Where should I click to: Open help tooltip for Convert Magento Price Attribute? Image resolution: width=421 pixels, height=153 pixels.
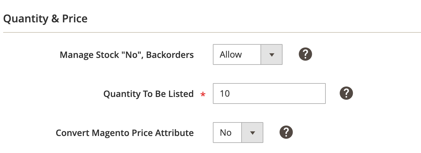286,132
